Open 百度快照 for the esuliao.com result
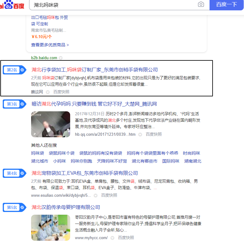Viewport: 244px width, 244px height. pos(109,195)
